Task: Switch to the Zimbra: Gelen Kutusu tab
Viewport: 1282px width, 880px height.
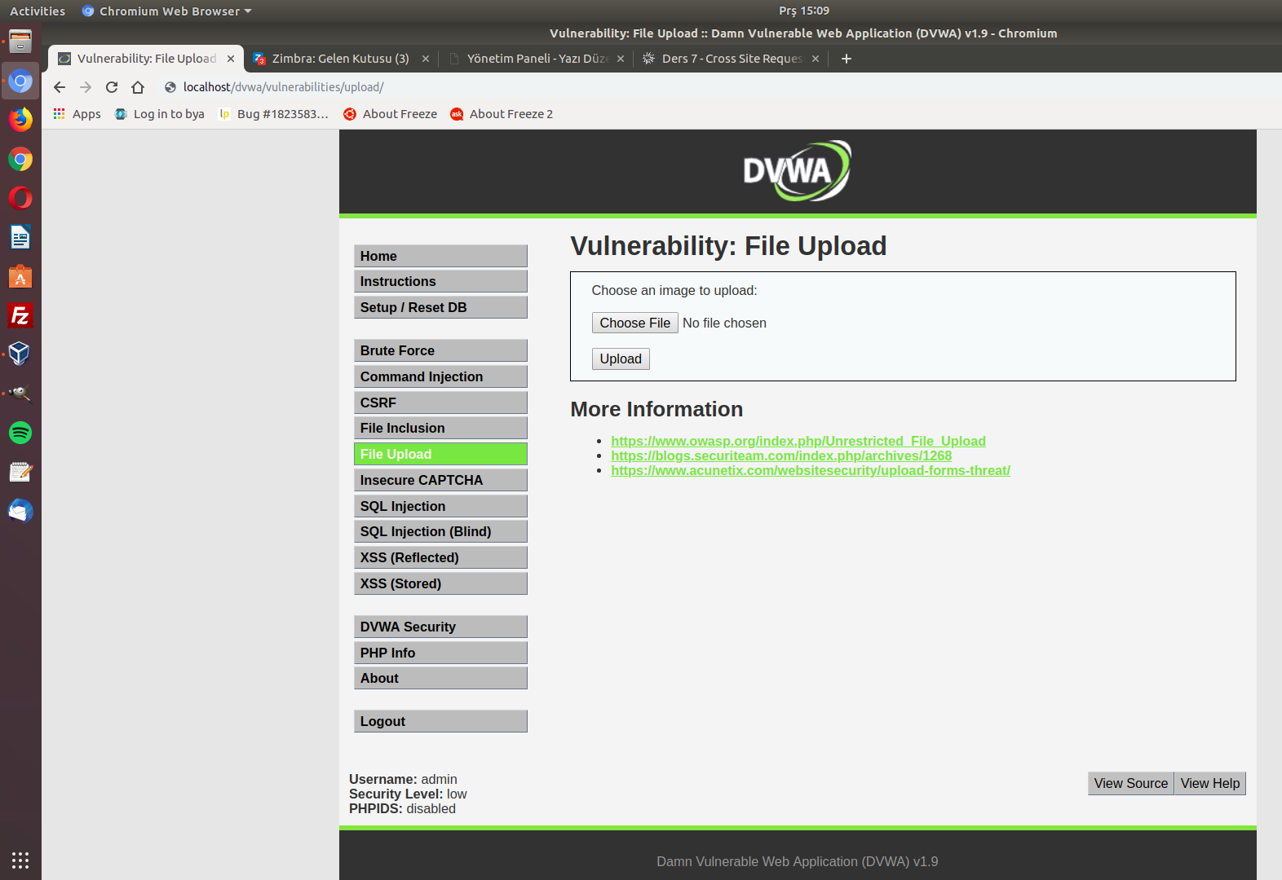Action: click(341, 59)
